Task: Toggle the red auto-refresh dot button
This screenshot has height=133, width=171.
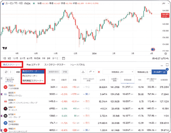Action: point(99,72)
